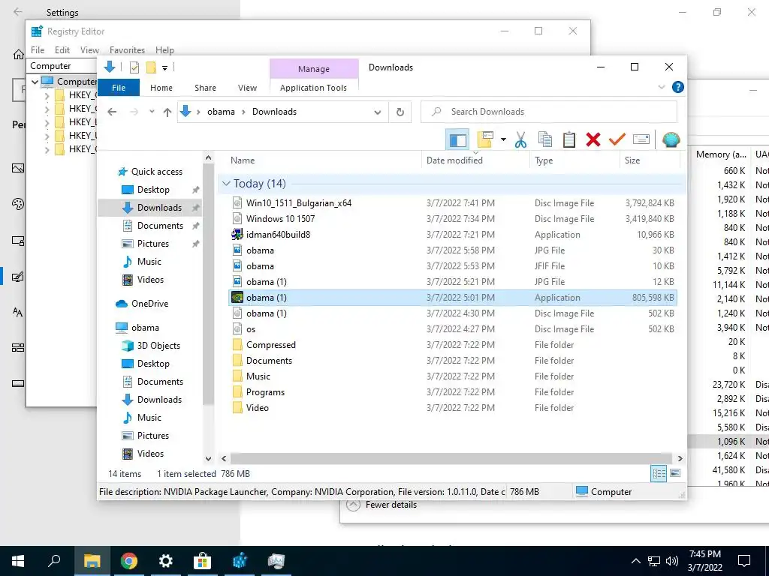Select the Compressed folder
769x576 pixels.
[453, 345]
